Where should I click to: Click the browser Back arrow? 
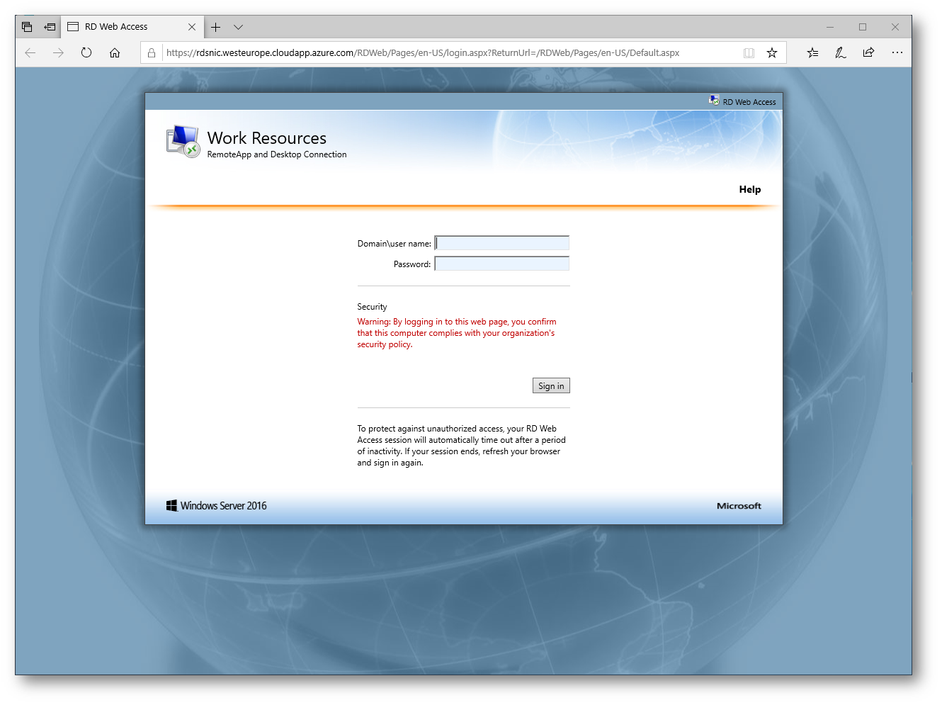30,52
